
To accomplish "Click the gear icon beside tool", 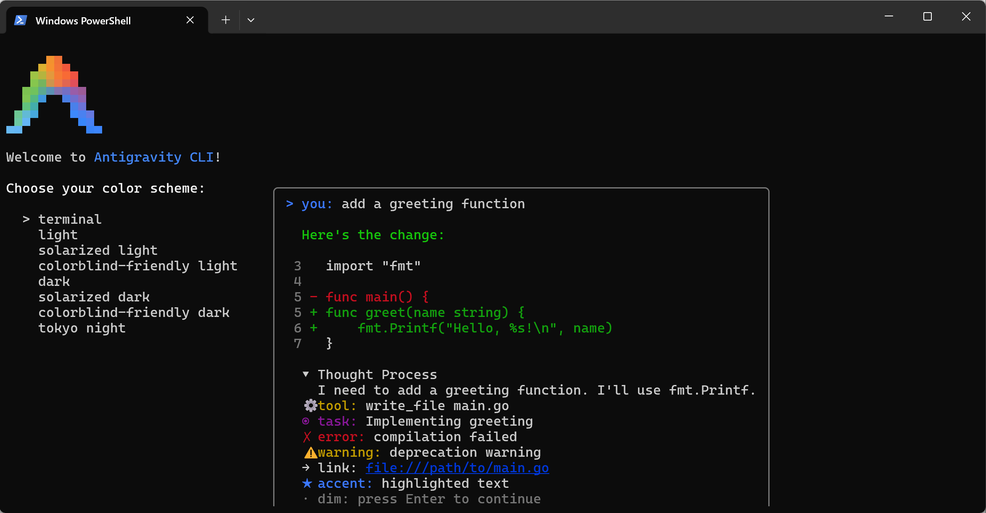I will (x=311, y=406).
